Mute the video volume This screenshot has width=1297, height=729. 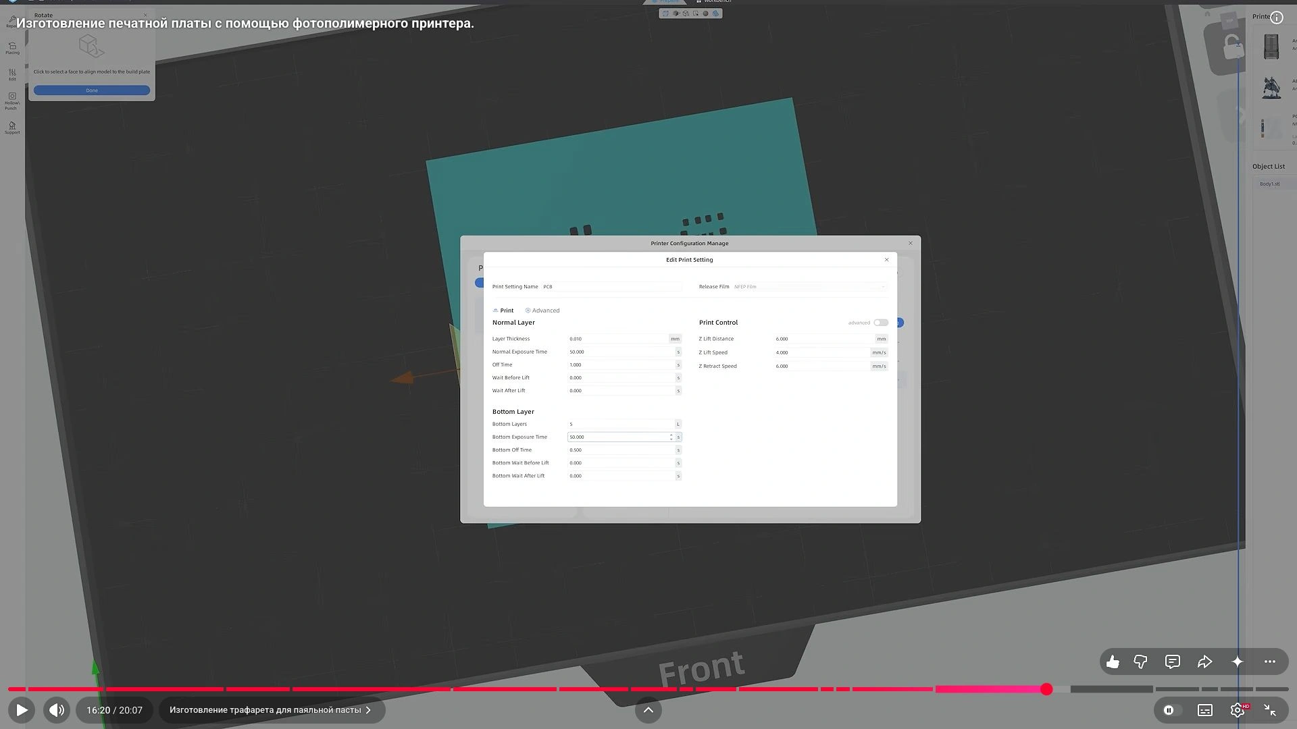pyautogui.click(x=57, y=710)
